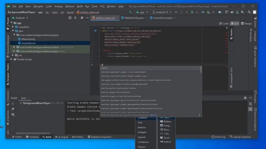The image size is (266, 149).
Task: Open the Analyze menu
Action: click(58, 7)
